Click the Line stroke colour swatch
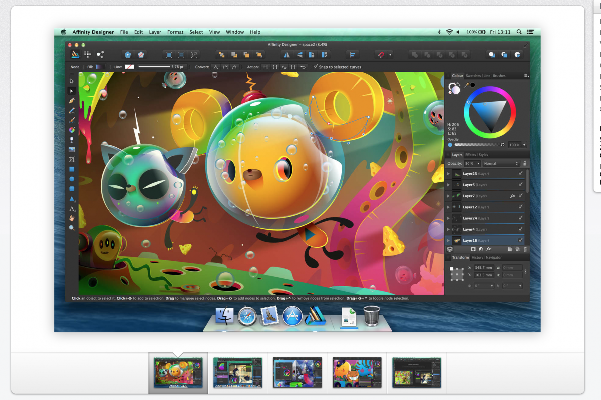The height and width of the screenshot is (400, 601). tap(129, 67)
